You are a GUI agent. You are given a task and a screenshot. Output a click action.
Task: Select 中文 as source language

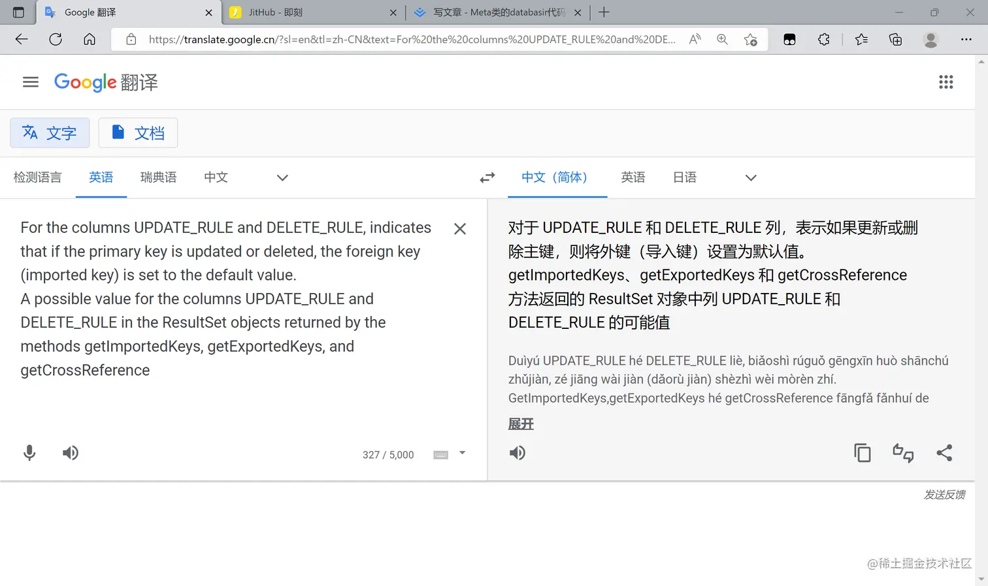coord(216,177)
